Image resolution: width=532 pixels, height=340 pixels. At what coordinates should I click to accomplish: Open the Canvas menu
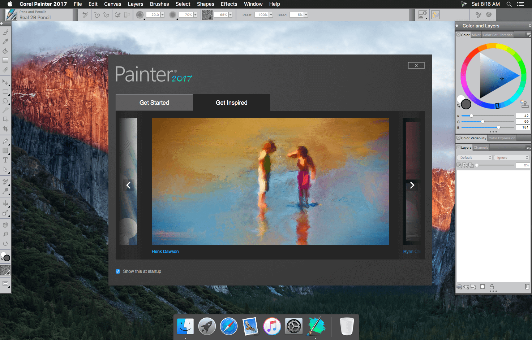click(113, 4)
